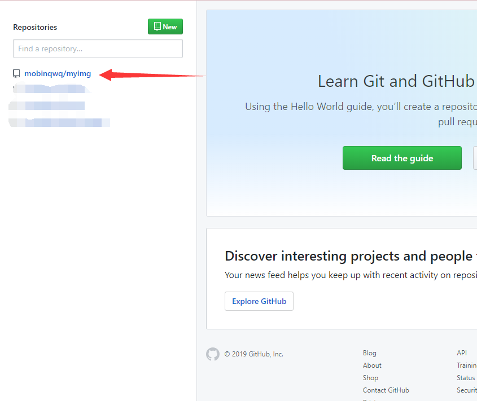Focus the Find a repository search field
The image size is (477, 401).
pyautogui.click(x=98, y=49)
